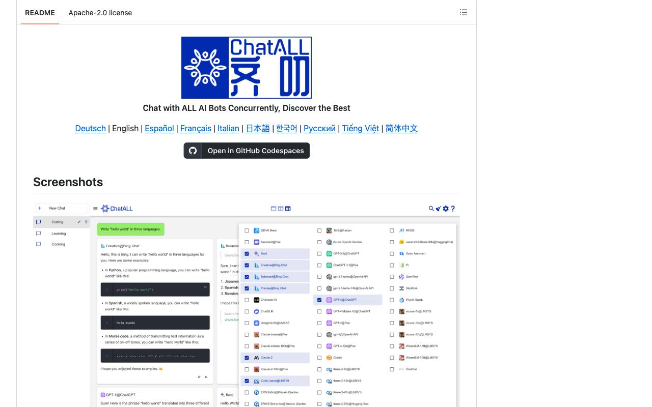Screen dimensions: 652x407
Task: Uncheck the Claude 2 checkbox
Action: click(x=247, y=358)
